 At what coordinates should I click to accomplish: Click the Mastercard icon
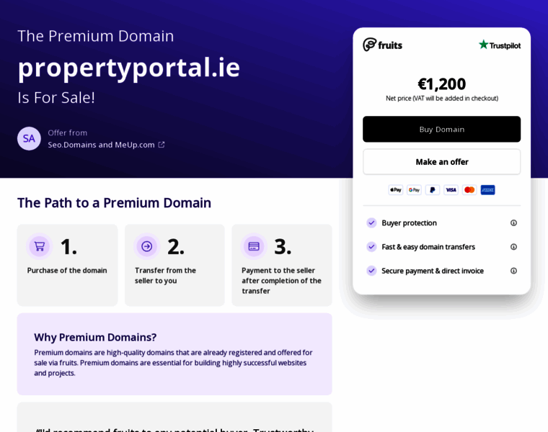click(469, 190)
